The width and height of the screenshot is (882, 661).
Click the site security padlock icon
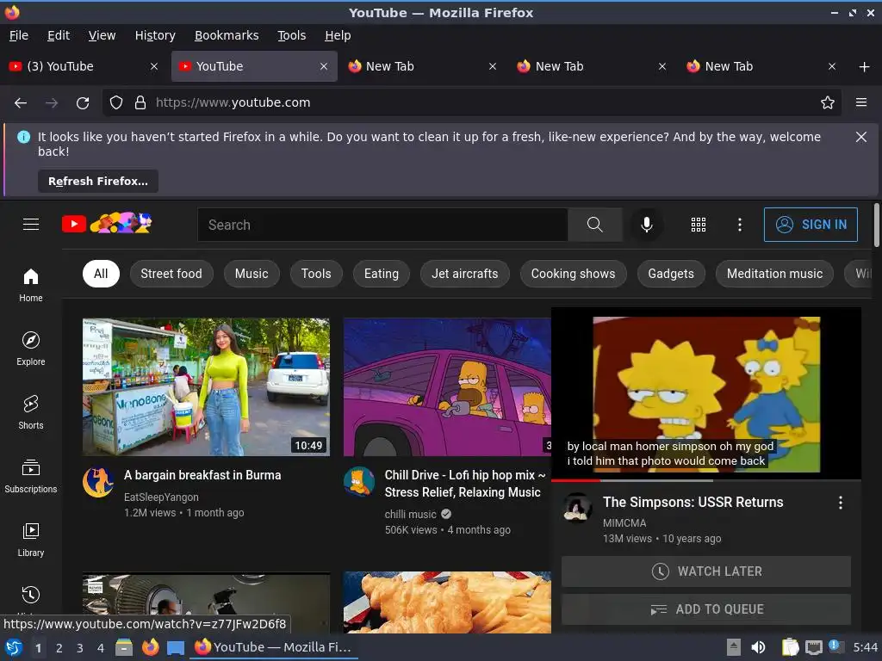pyautogui.click(x=140, y=102)
